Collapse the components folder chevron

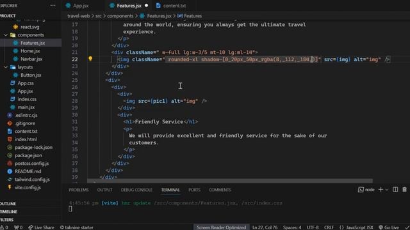[6, 35]
